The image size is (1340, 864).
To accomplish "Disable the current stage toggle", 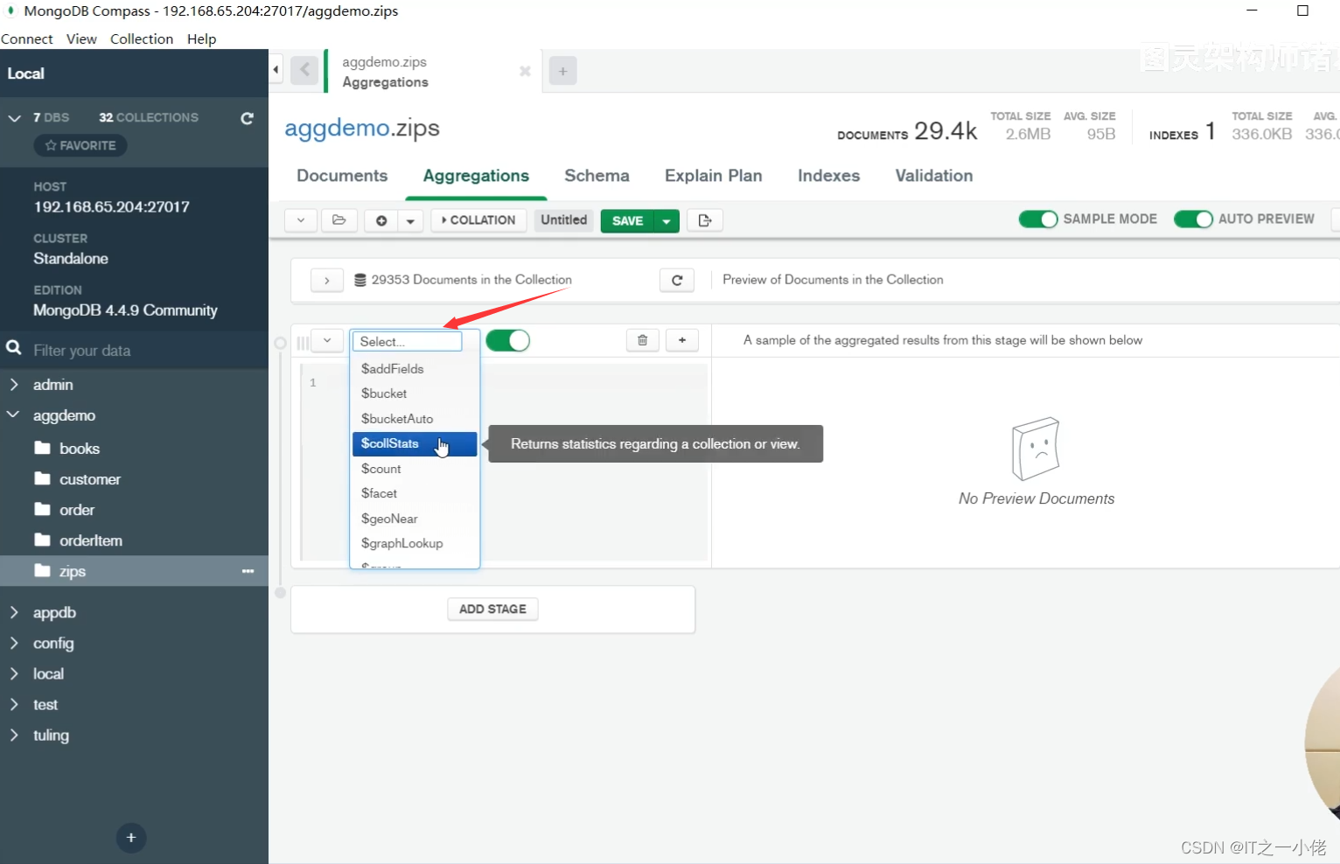I will pyautogui.click(x=507, y=340).
